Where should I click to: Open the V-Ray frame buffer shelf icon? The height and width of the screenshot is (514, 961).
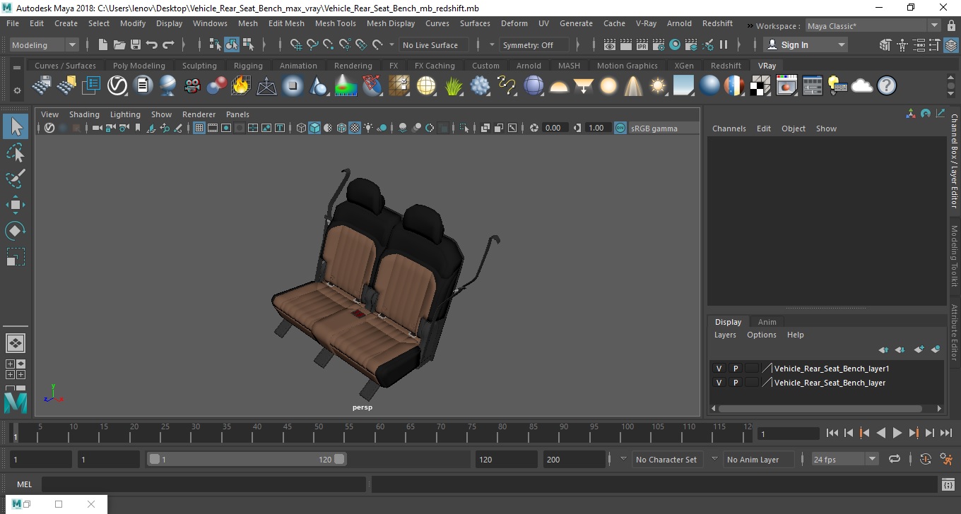click(x=786, y=86)
